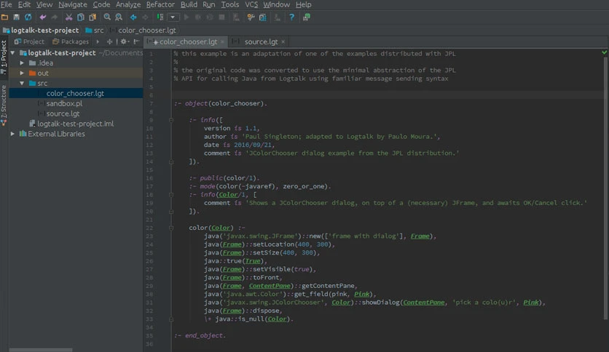Toggle the Z: Structure side tool window
The height and width of the screenshot is (352, 609).
tap(4, 105)
